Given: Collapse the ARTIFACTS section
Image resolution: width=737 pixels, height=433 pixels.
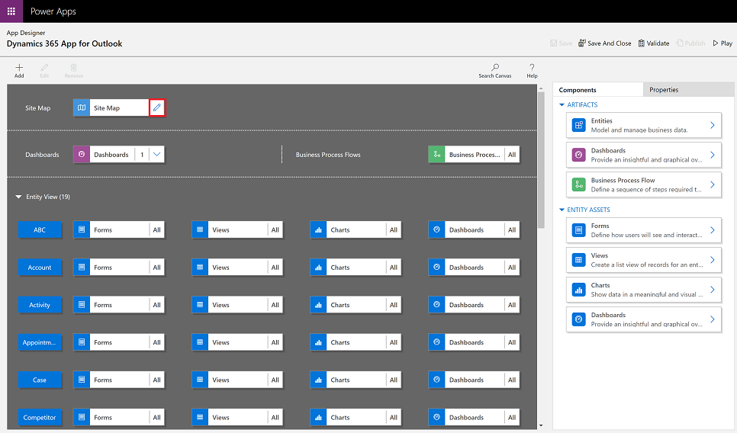Looking at the screenshot, I should [x=562, y=104].
